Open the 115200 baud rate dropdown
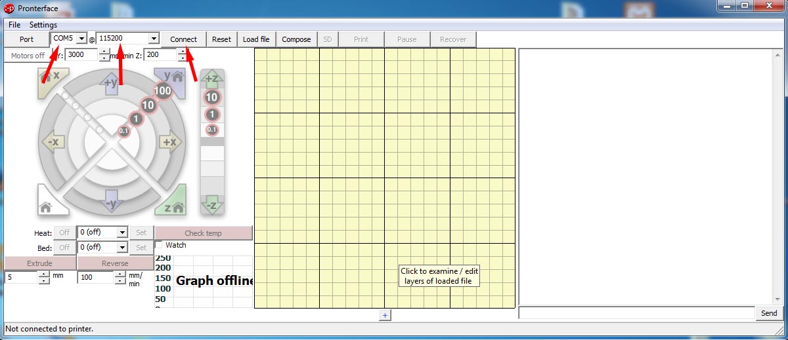The width and height of the screenshot is (788, 340). (x=154, y=39)
